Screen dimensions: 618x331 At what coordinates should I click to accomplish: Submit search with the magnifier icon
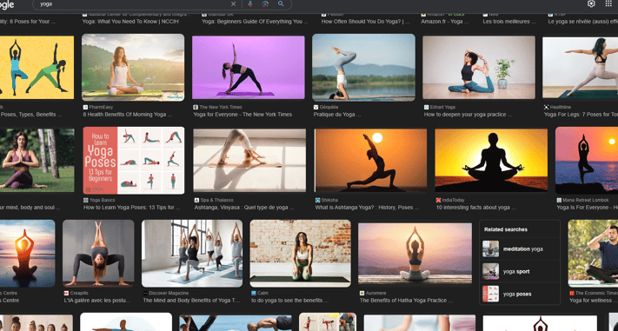pos(281,4)
